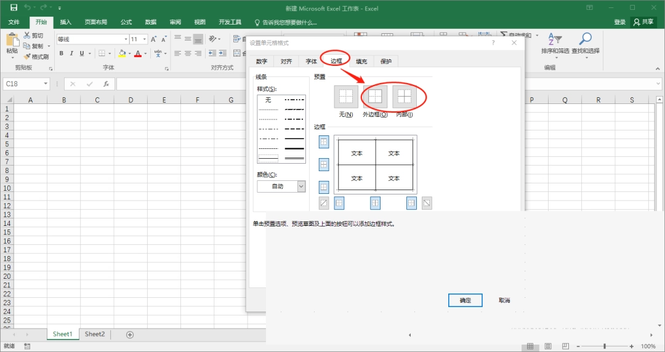This screenshot has width=665, height=352.
Task: Click the decrease indent icon
Action: point(212,54)
